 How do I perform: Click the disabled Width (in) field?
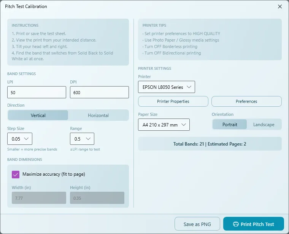pos(39,198)
